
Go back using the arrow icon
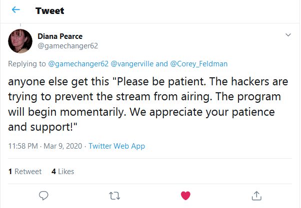15,10
